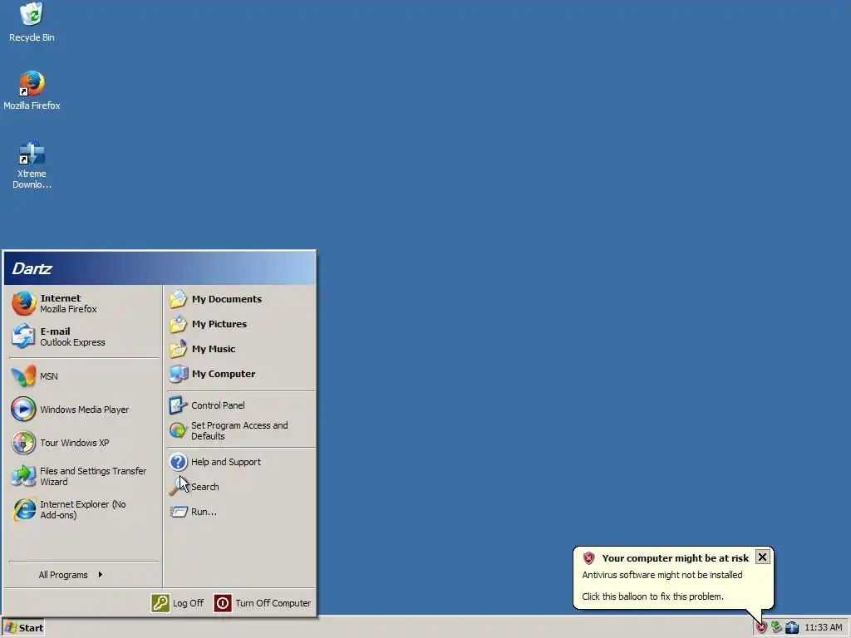Close the security alert balloon
The height and width of the screenshot is (638, 851).
[x=763, y=557]
